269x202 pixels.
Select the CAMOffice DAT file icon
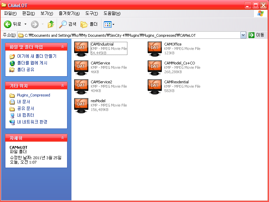click(x=155, y=49)
